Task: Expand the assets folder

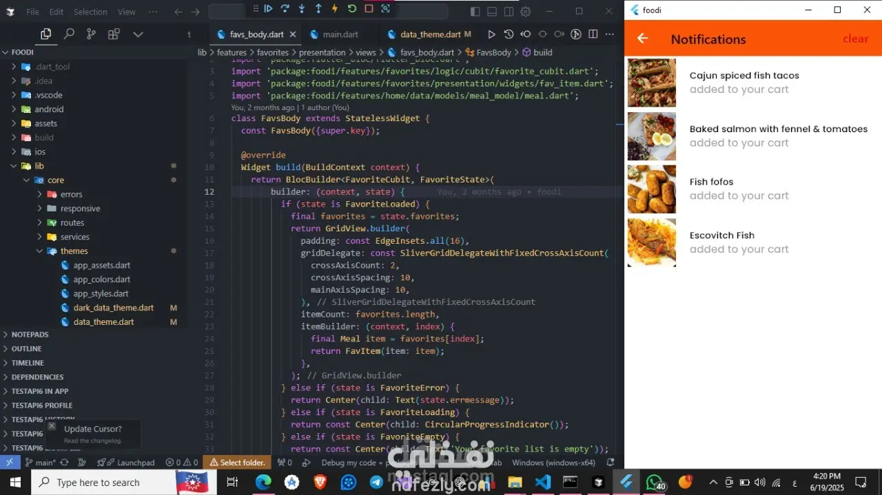Action: point(14,123)
